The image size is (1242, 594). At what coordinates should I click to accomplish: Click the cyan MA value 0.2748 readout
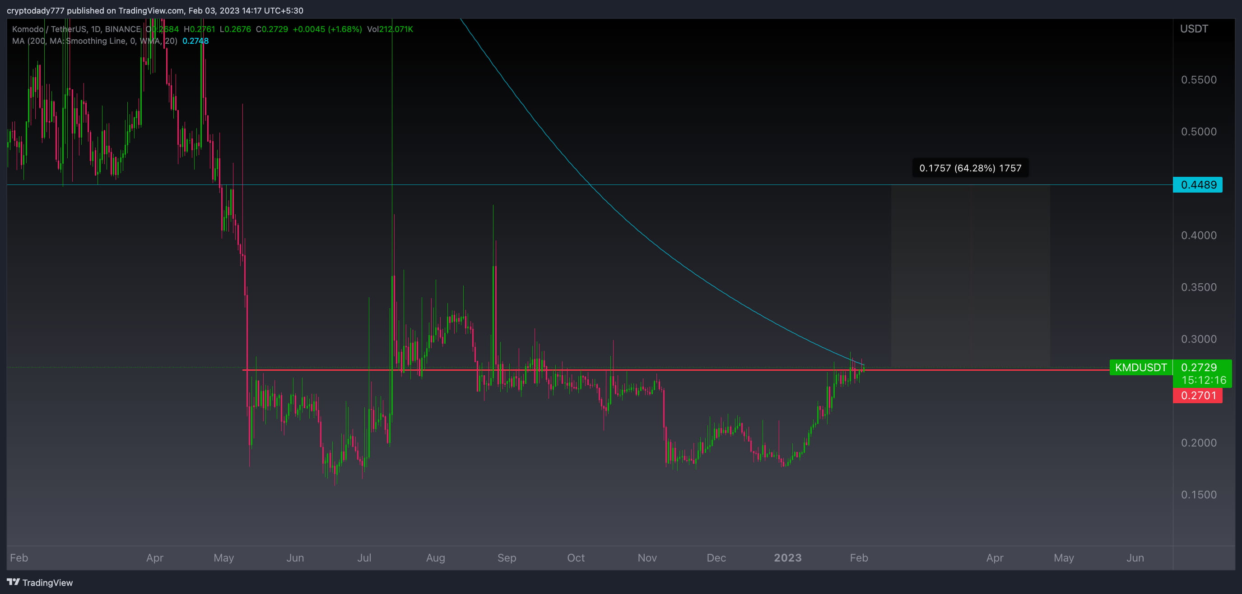coord(195,41)
